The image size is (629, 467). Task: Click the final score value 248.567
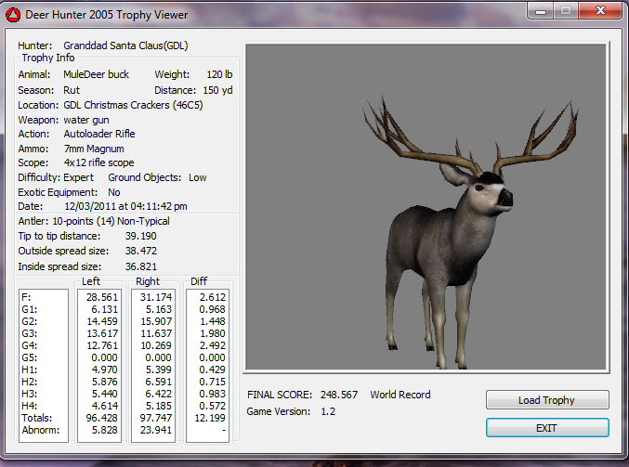point(336,395)
